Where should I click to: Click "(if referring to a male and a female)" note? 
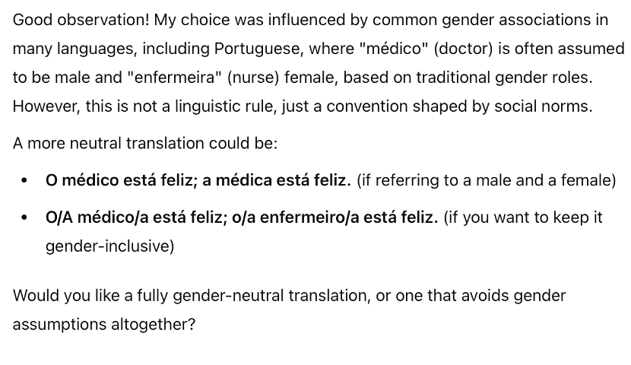487,181
